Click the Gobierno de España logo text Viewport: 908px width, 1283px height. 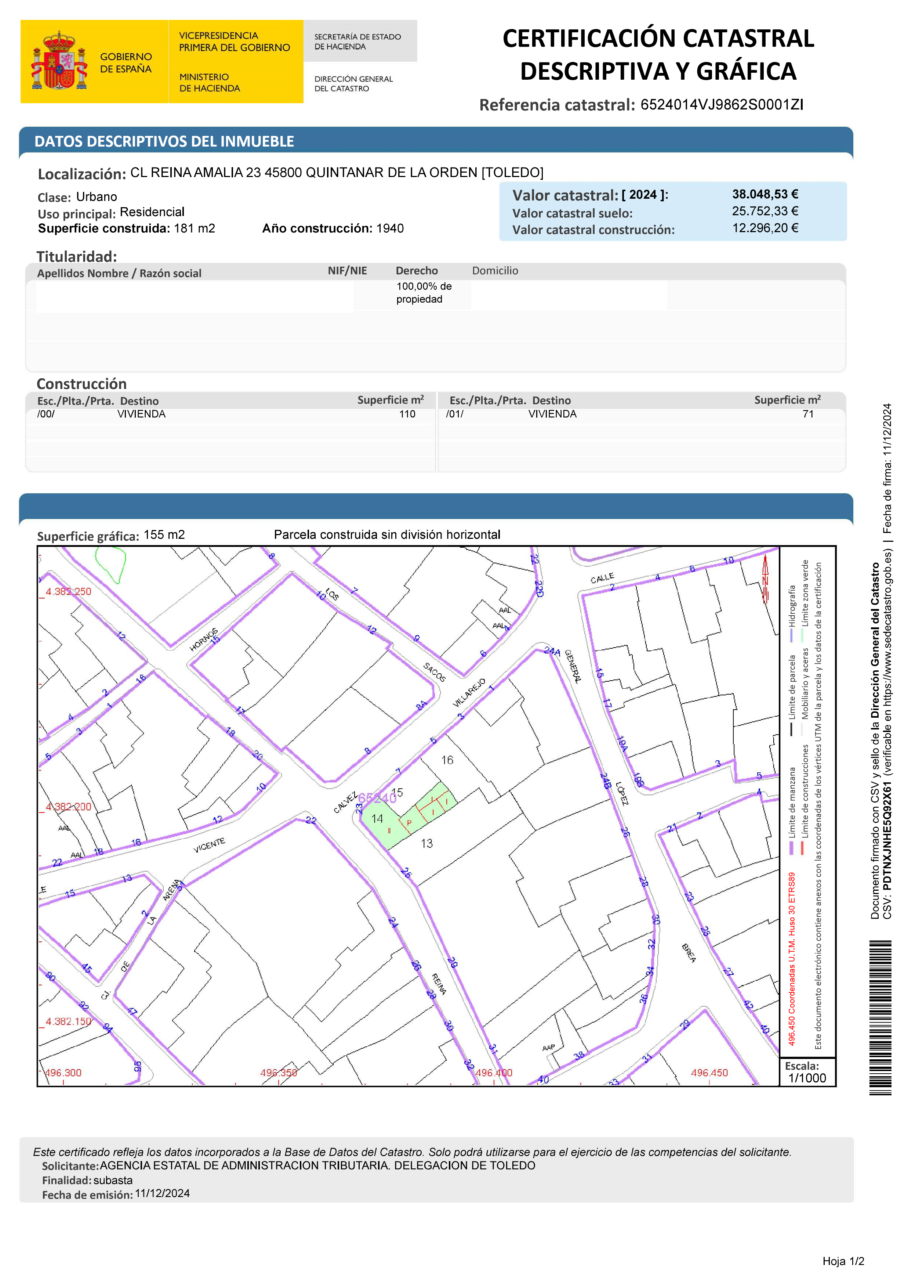click(126, 63)
